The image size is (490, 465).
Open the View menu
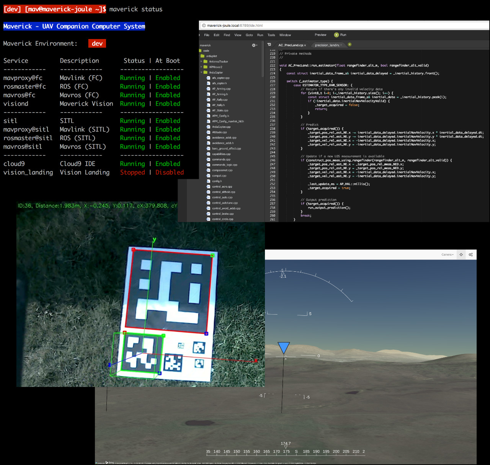click(x=238, y=35)
